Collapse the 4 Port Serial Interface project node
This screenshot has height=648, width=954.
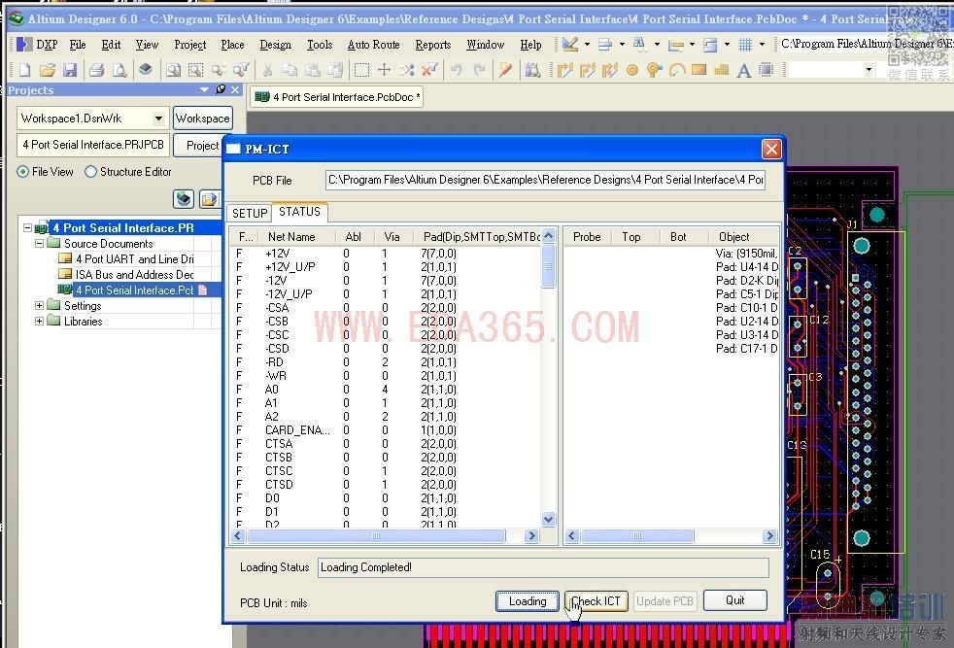27,227
